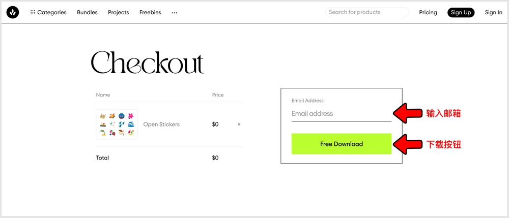The height and width of the screenshot is (218, 509).
Task: Click the Checkout page heading
Action: [147, 63]
